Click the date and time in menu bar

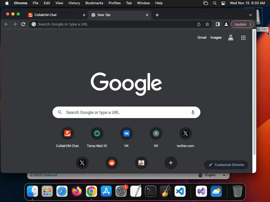pyautogui.click(x=247, y=3)
